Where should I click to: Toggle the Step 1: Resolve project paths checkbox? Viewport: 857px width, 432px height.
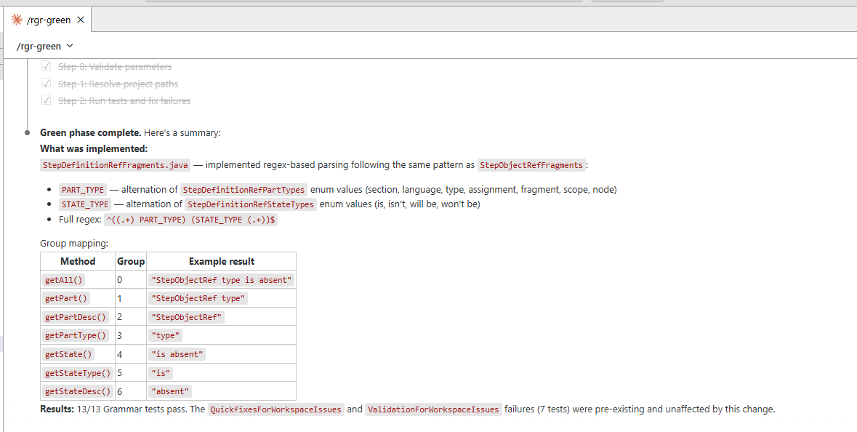tap(46, 84)
